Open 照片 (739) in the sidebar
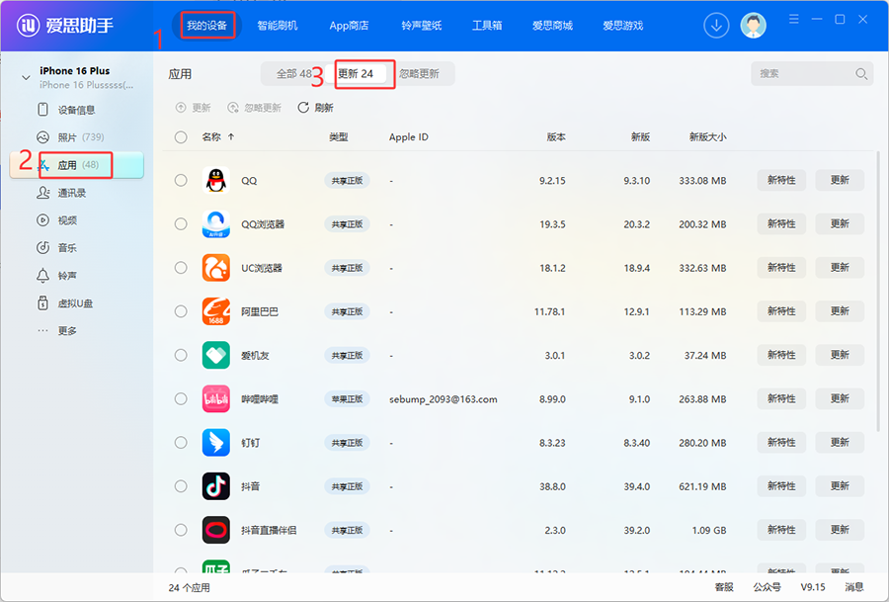This screenshot has height=602, width=889. (x=76, y=137)
